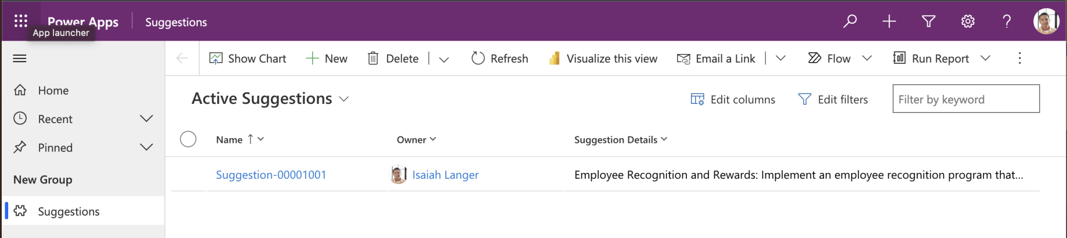Open the Flow dropdown arrow
The height and width of the screenshot is (238, 1067).
(867, 58)
